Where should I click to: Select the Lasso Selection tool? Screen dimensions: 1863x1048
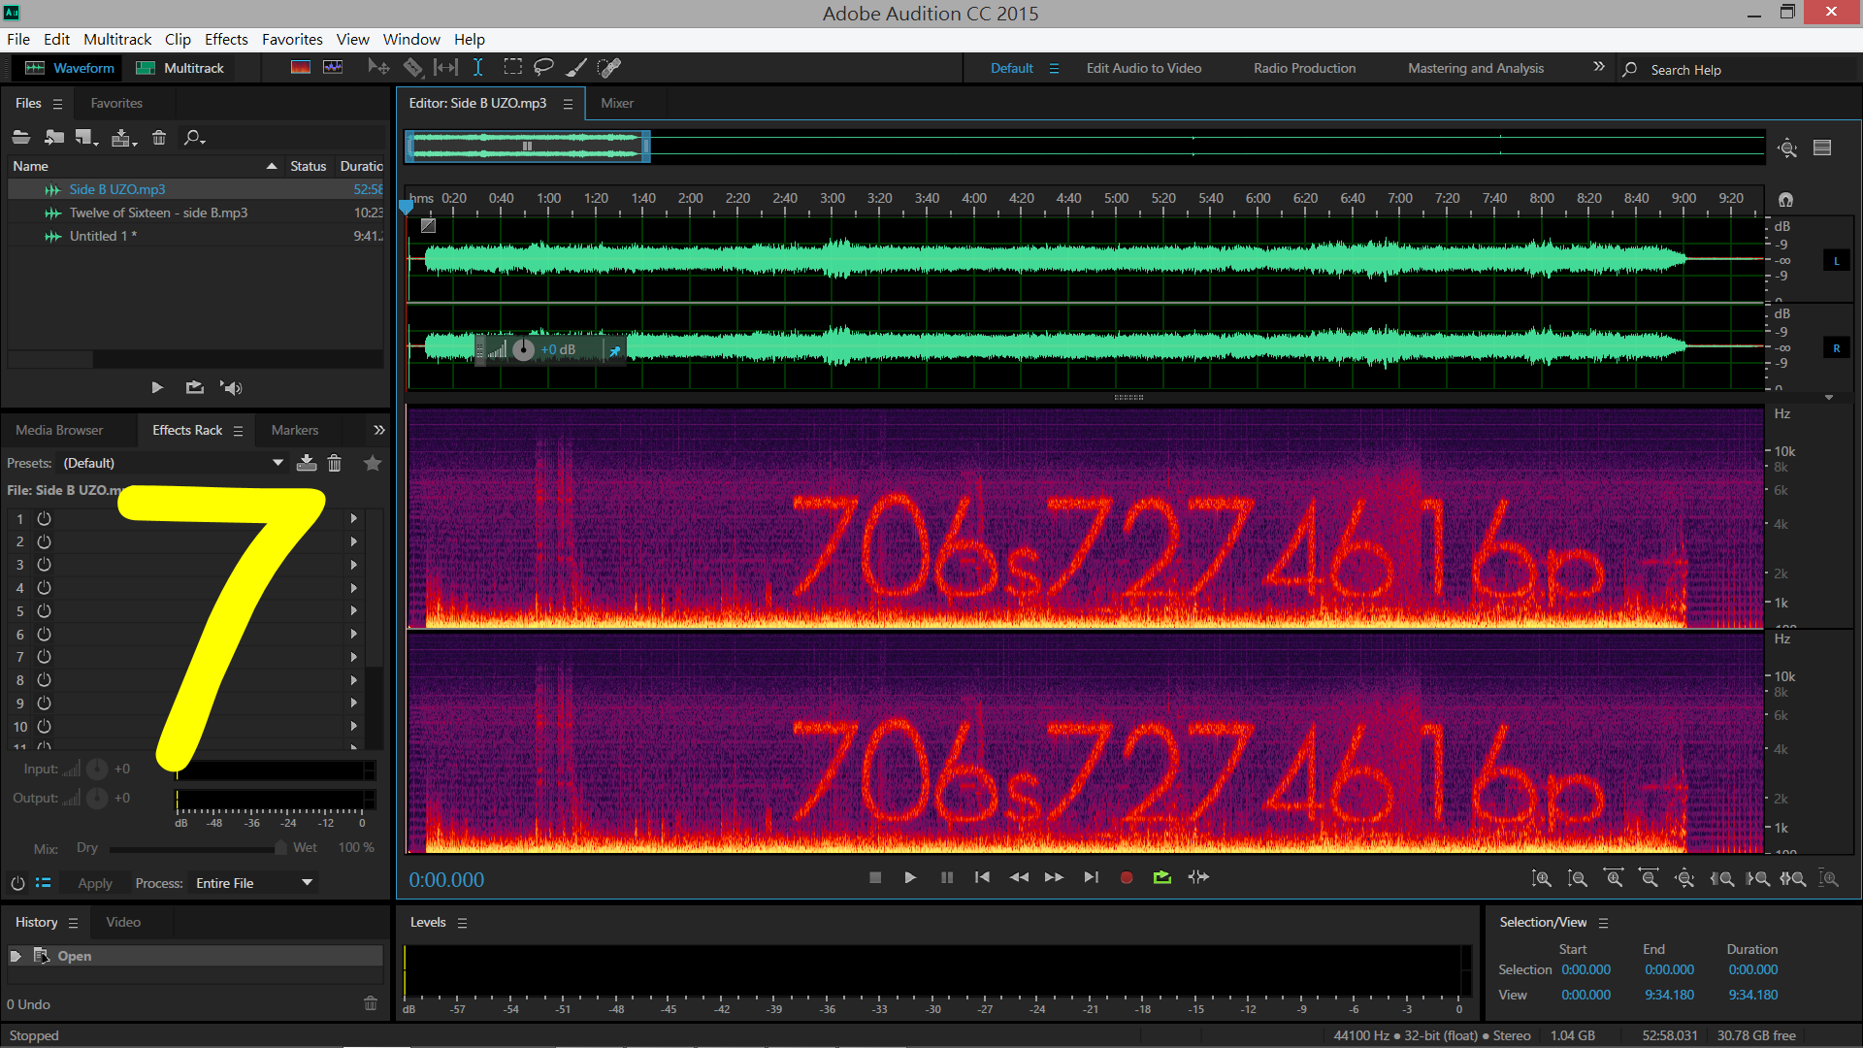click(543, 67)
